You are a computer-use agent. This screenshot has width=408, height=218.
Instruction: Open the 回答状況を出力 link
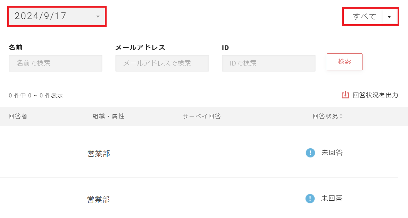coord(375,95)
